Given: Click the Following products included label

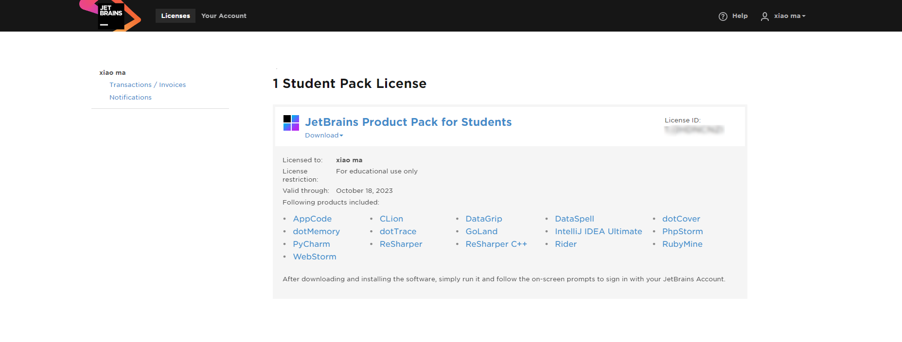Looking at the screenshot, I should (x=331, y=202).
